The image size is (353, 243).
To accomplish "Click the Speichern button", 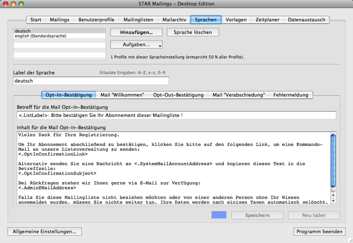I will click(257, 215).
